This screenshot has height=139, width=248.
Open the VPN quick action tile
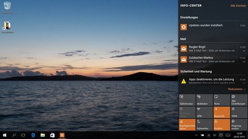[x=204, y=112]
